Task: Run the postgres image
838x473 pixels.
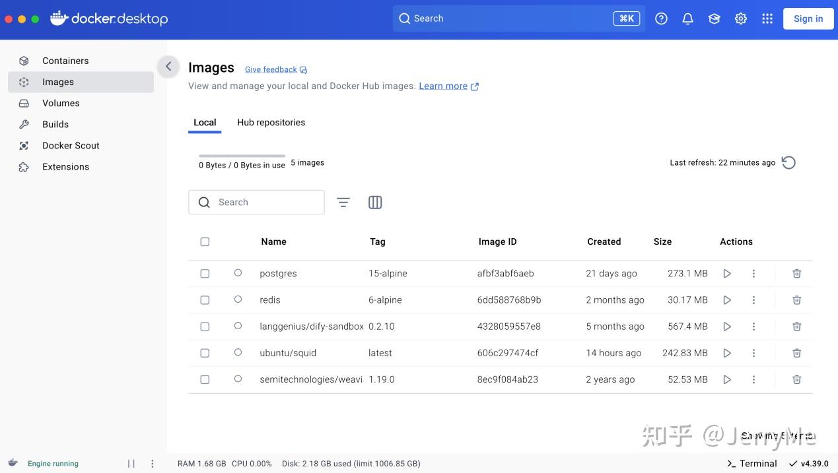Action: click(x=727, y=274)
